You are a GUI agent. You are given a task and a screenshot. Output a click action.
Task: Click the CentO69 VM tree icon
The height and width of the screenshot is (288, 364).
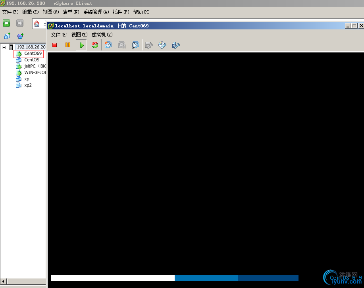pyautogui.click(x=19, y=54)
